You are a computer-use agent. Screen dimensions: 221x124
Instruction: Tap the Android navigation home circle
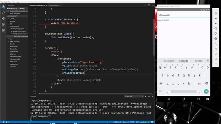184,99
